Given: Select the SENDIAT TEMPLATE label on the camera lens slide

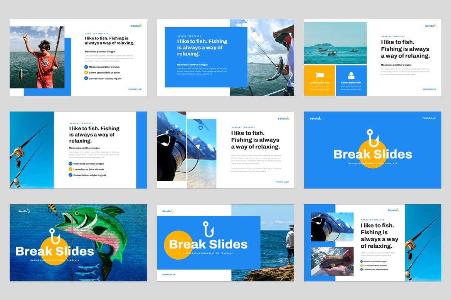Looking at the screenshot, I should pyautogui.click(x=243, y=127).
